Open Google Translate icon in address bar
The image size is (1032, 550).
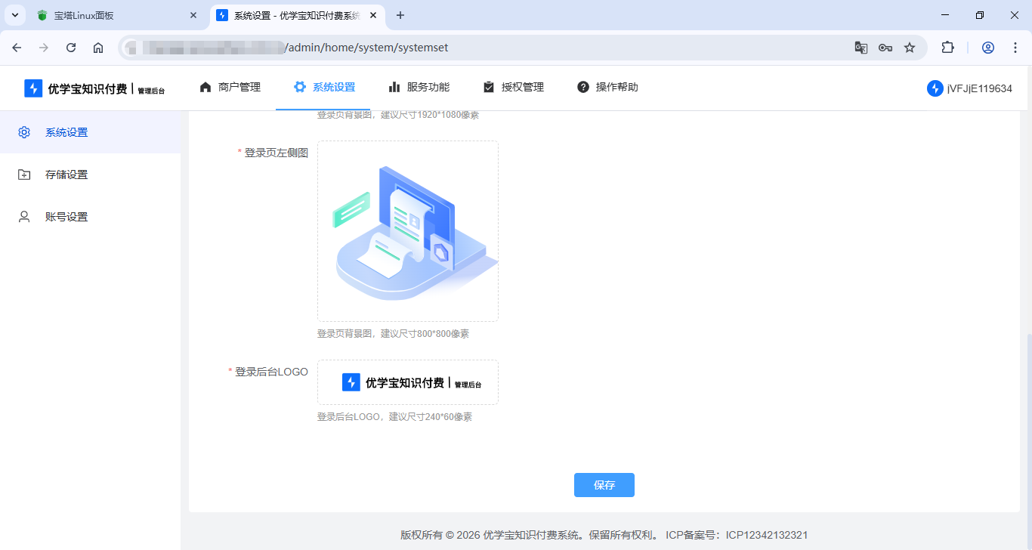(861, 47)
